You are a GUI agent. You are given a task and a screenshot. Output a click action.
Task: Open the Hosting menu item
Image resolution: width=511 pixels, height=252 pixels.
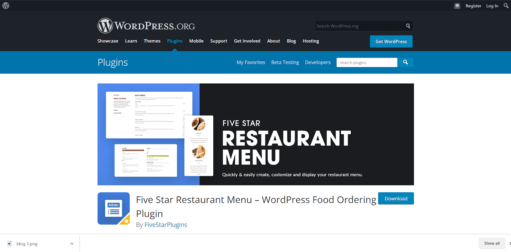311,41
